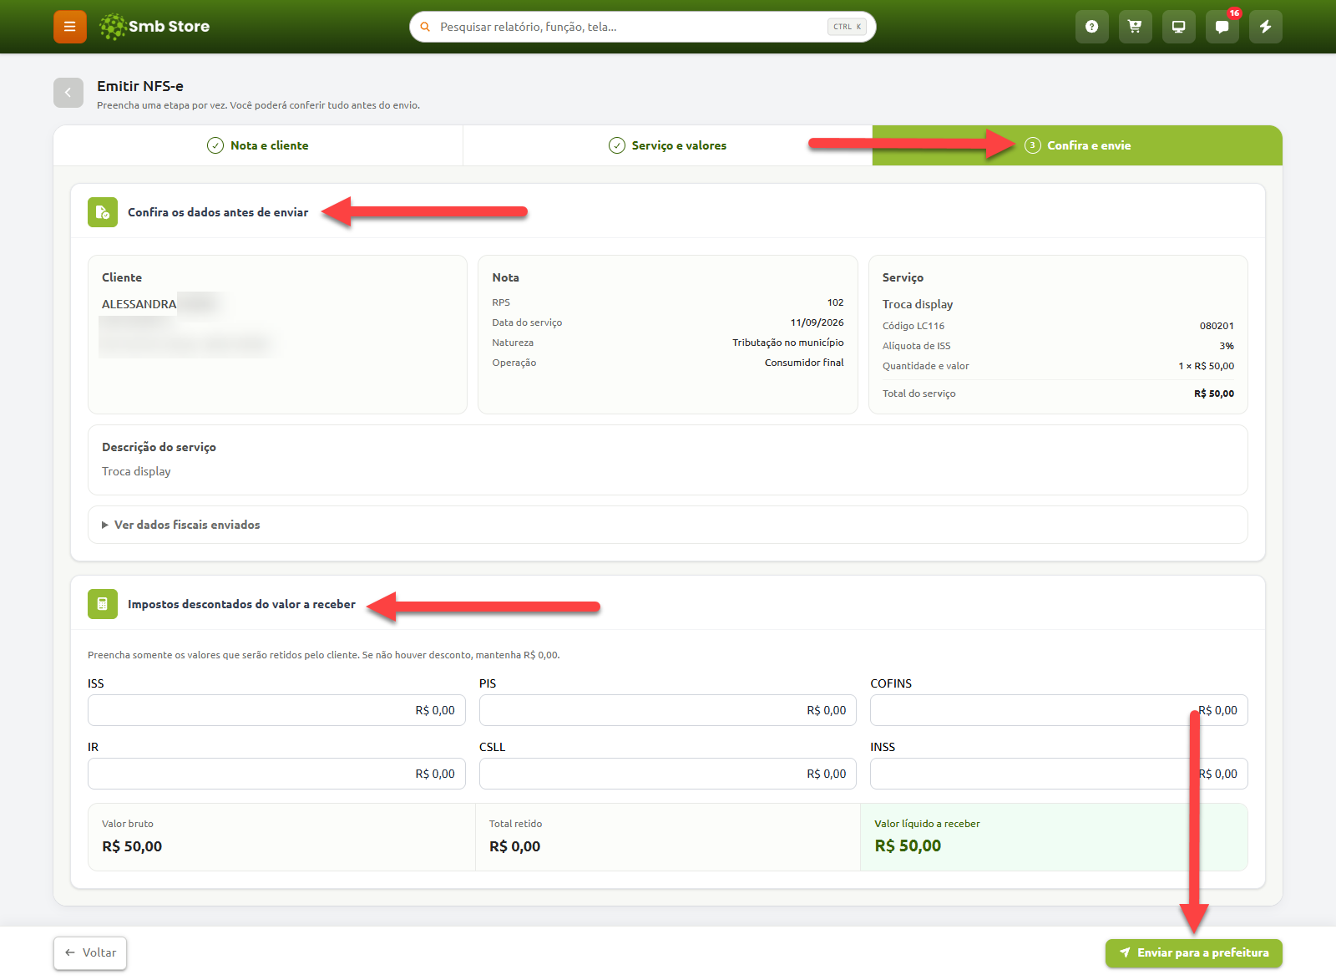Viewport: 1336px width, 980px height.
Task: Click the Voltar button
Action: pos(90,952)
